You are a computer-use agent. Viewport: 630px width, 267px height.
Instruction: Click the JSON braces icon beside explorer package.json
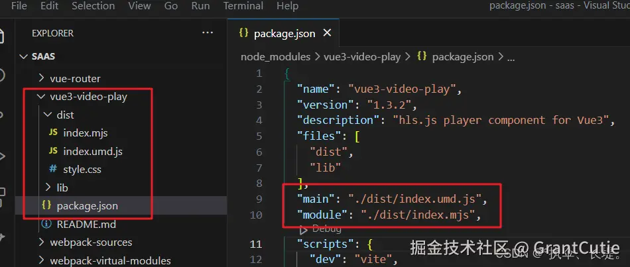(x=46, y=205)
